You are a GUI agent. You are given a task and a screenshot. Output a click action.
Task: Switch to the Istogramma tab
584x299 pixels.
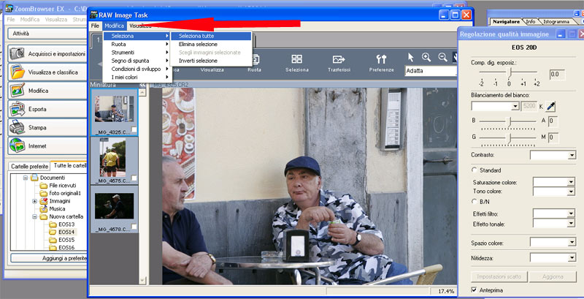[556, 22]
